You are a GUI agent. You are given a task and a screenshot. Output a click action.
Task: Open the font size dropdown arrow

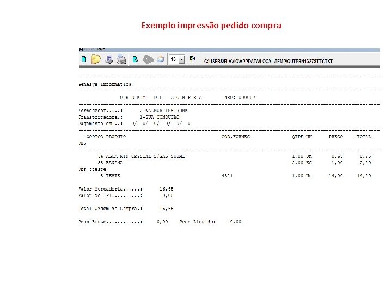coord(182,59)
